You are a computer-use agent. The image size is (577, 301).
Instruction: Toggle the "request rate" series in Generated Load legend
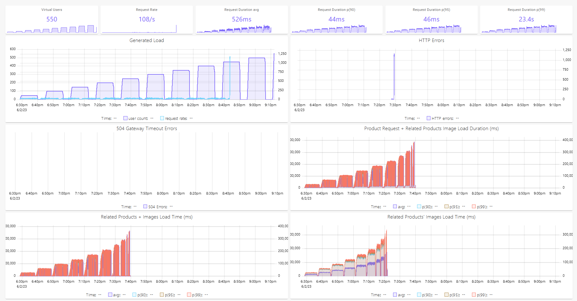tap(162, 118)
